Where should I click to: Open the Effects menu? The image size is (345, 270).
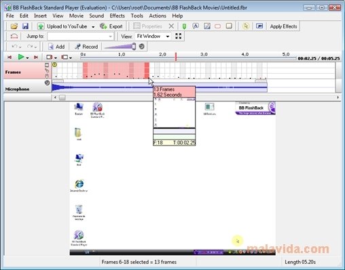tap(117, 16)
